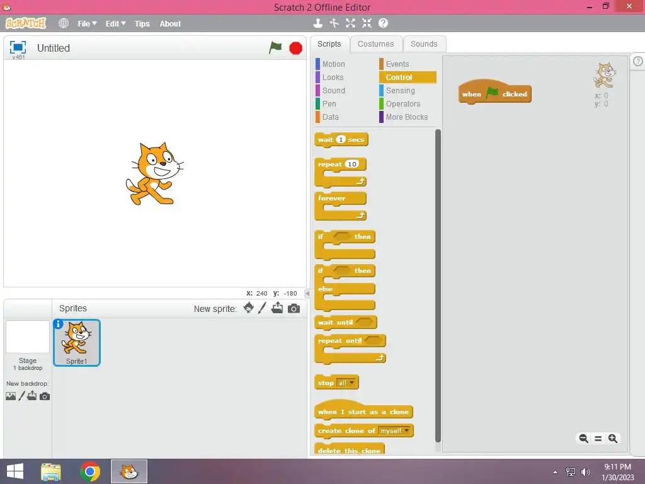
Task: Upload backdrop from file
Action: [32, 396]
